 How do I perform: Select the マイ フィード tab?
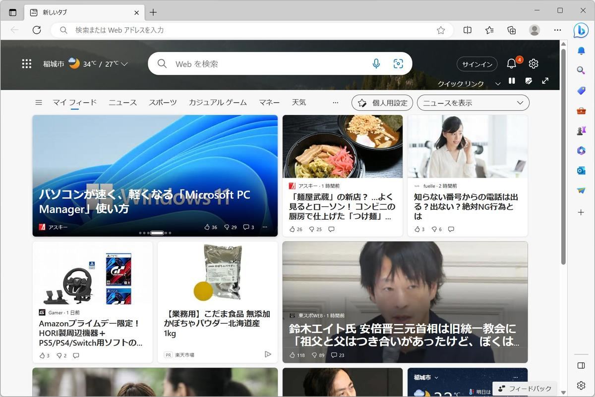(75, 102)
